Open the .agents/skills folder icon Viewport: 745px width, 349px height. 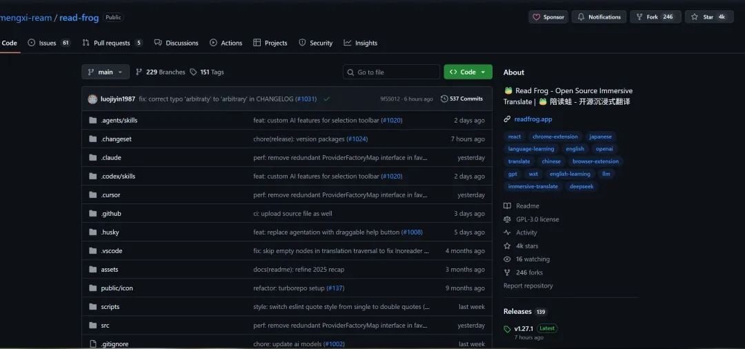pyautogui.click(x=92, y=120)
